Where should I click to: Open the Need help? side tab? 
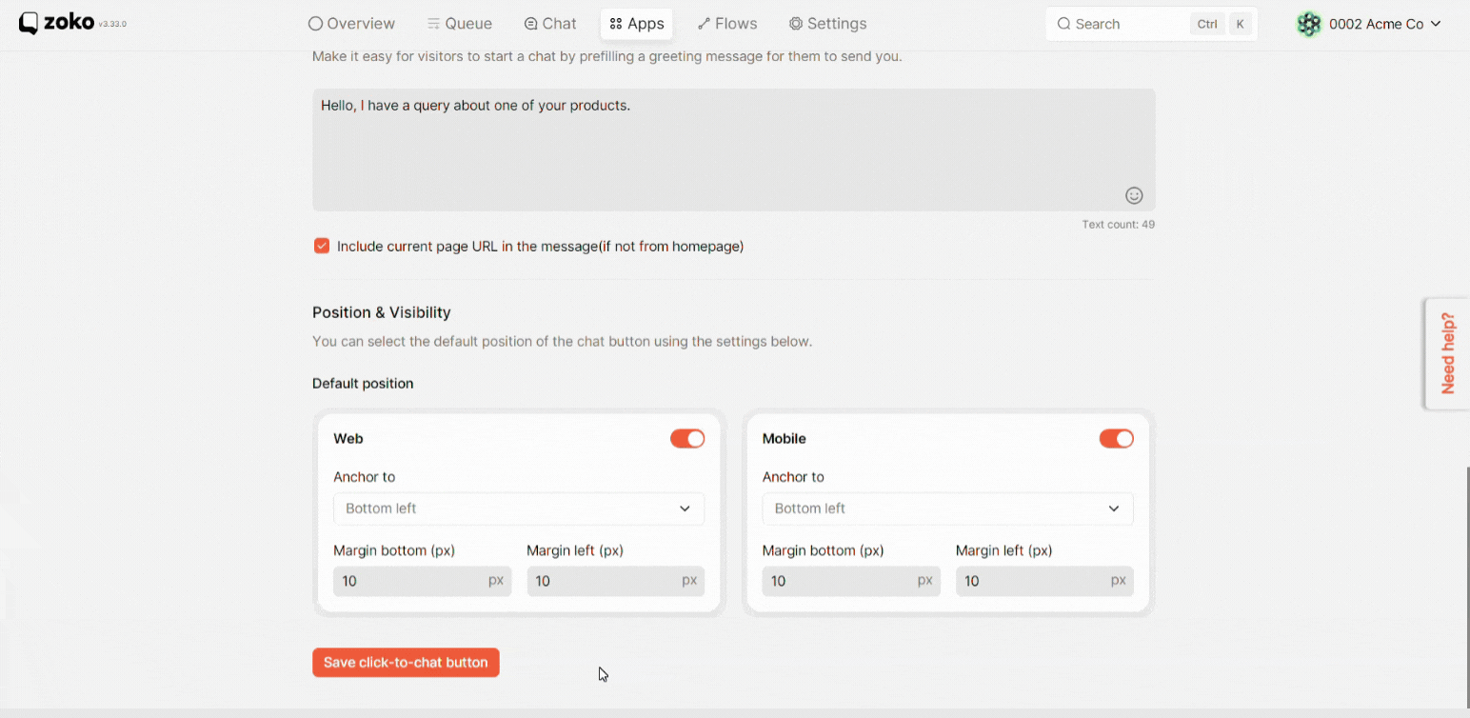(1447, 353)
